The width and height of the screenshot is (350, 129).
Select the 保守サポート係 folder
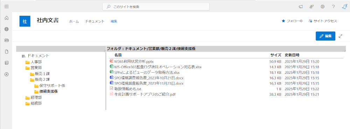pos(52,86)
